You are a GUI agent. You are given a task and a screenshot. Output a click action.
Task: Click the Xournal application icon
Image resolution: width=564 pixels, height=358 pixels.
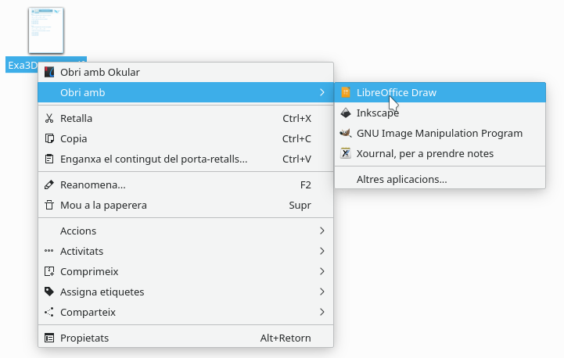pyautogui.click(x=346, y=153)
